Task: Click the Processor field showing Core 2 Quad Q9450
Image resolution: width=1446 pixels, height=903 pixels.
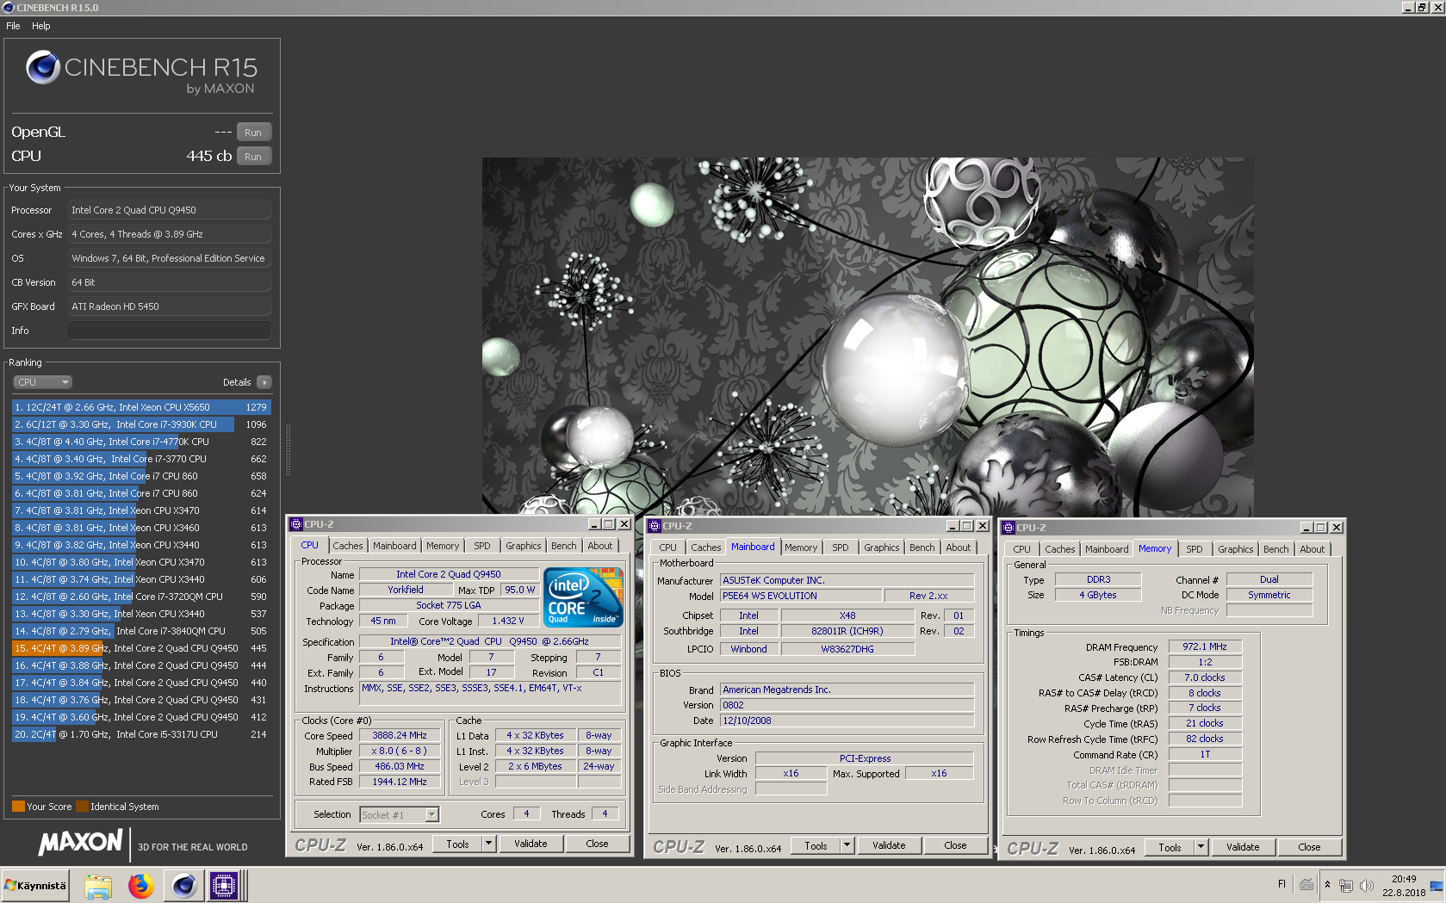Action: (x=170, y=210)
